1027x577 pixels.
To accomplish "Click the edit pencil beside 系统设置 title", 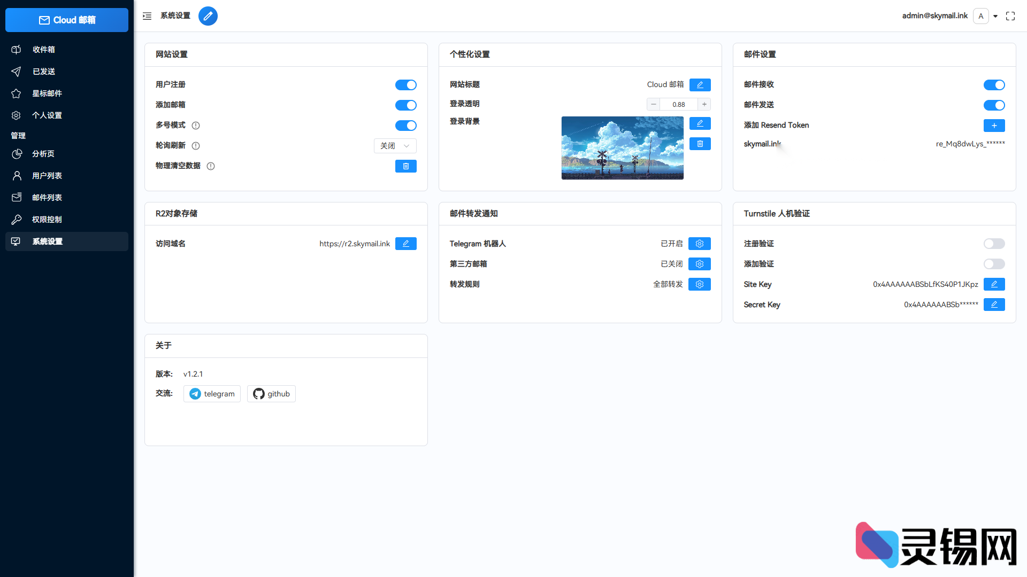I will pos(208,16).
